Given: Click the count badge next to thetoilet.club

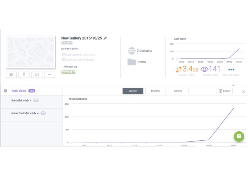Looking at the screenshot, I should 36,100.
